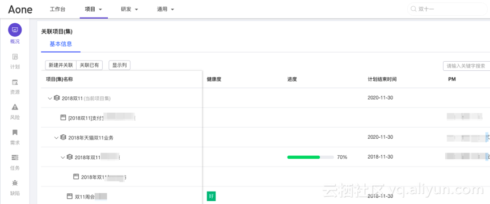Image resolution: width=490 pixels, height=204 pixels.
Task: Collapse the 2018年天猫双11业务 row
Action: (x=56, y=138)
